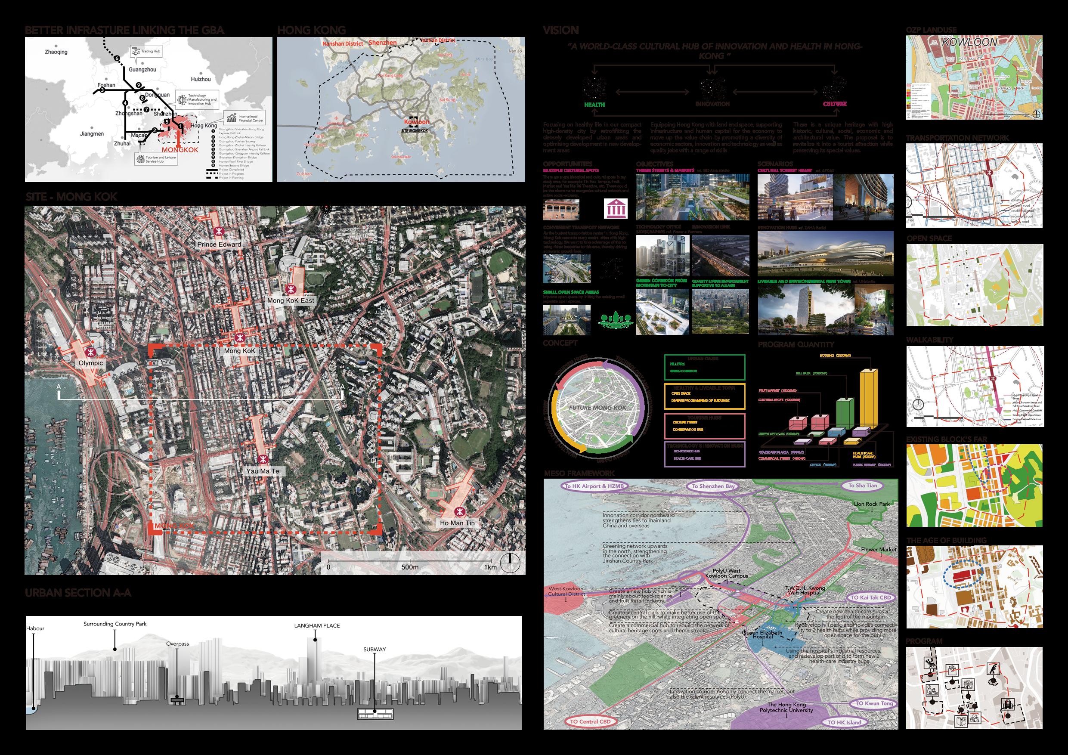Click the 'SITE-MONGKOK' label on the Hong Kong map
Image resolution: width=1068 pixels, height=755 pixels.
coord(415,131)
